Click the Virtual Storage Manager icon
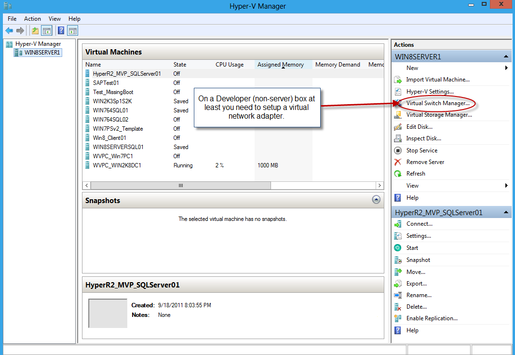 click(x=398, y=115)
